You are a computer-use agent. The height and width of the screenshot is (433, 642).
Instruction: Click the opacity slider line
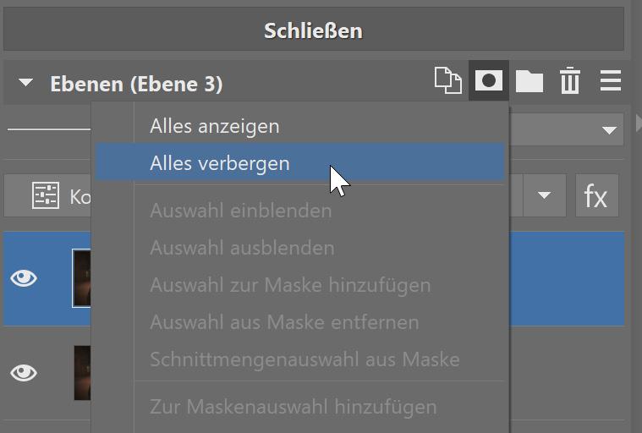click(47, 130)
